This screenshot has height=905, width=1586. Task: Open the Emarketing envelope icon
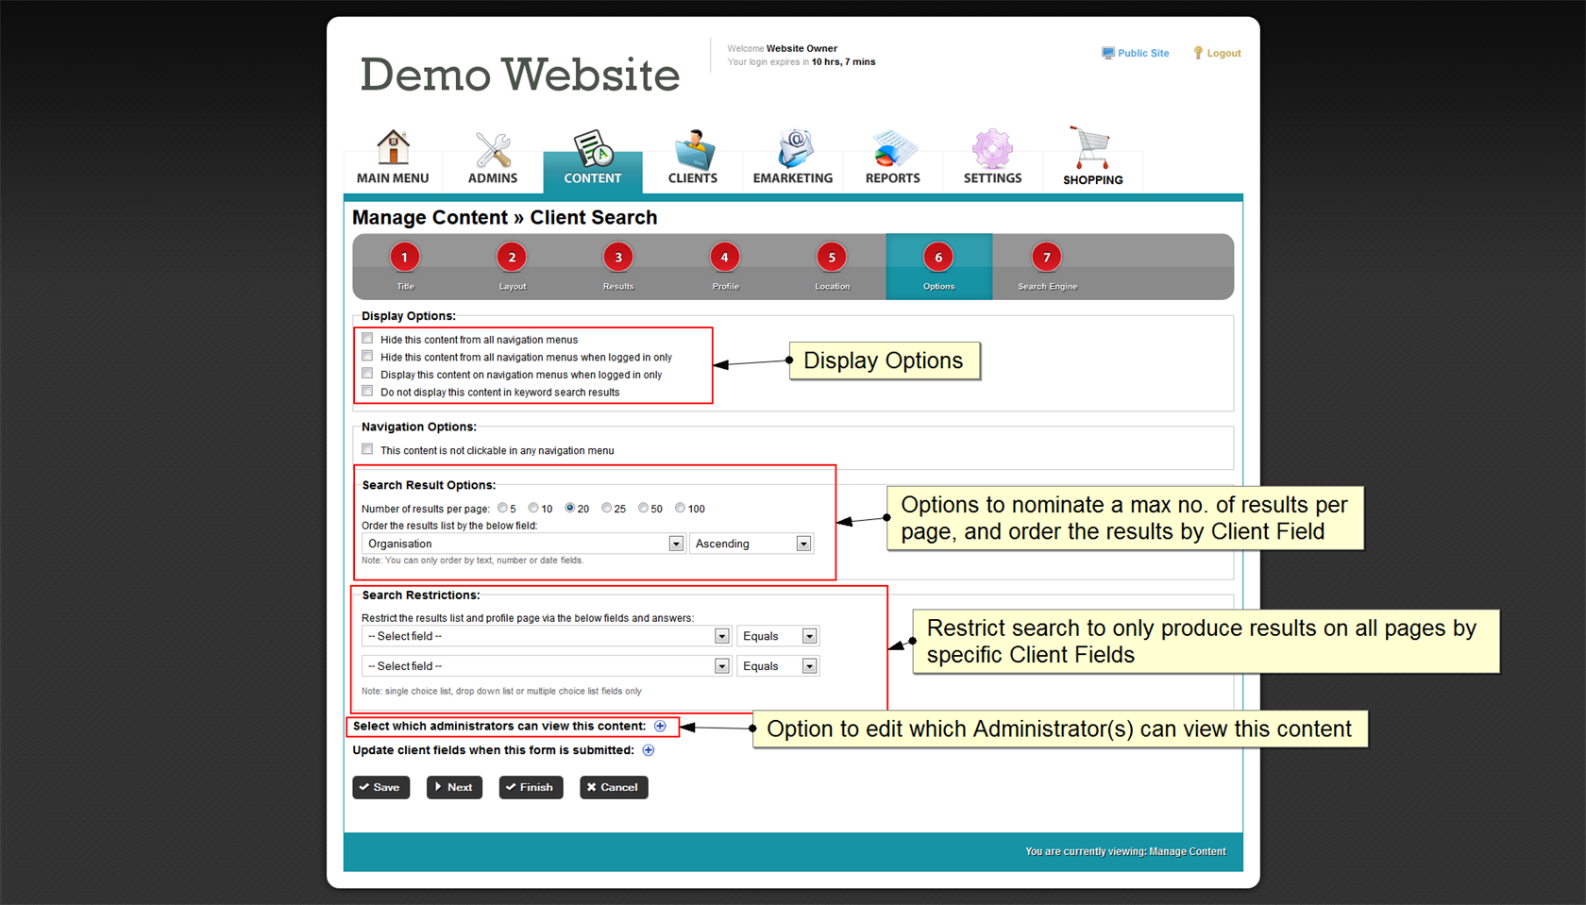click(793, 149)
